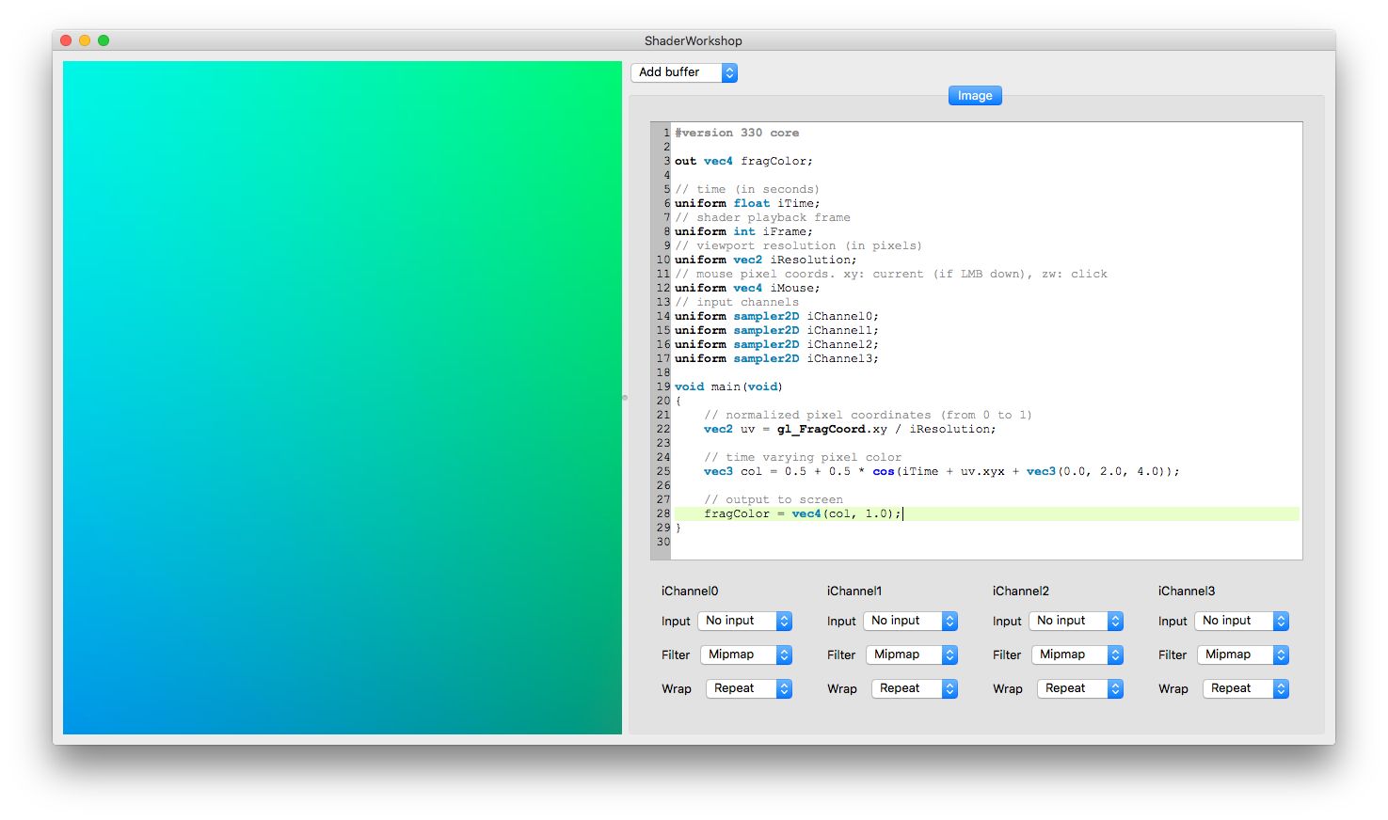
Task: Change iChannel1 Filter via its Mipmap dropdown
Action: click(x=912, y=654)
